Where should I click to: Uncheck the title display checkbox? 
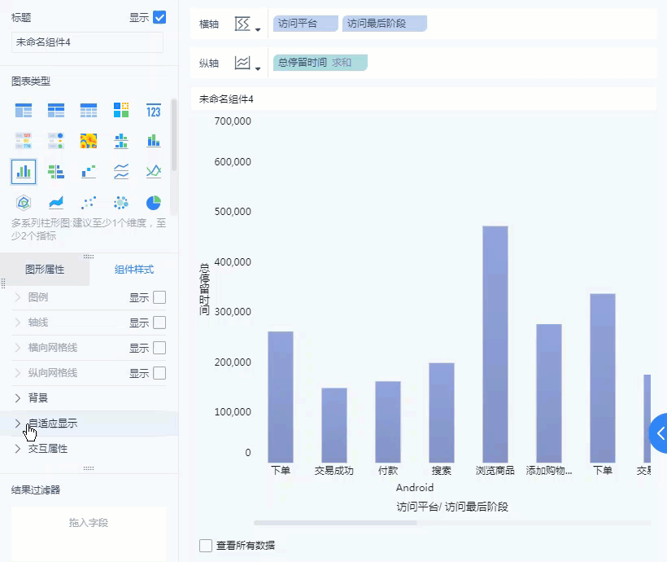point(159,17)
